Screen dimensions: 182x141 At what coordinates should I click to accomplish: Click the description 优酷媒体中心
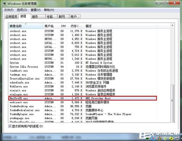[94, 110]
